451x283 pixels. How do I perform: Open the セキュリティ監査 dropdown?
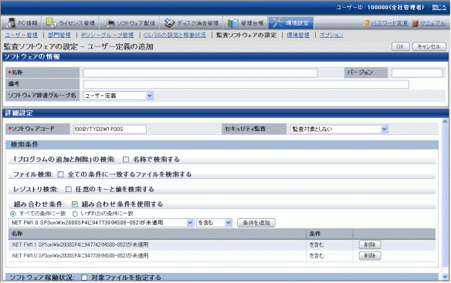(339, 130)
